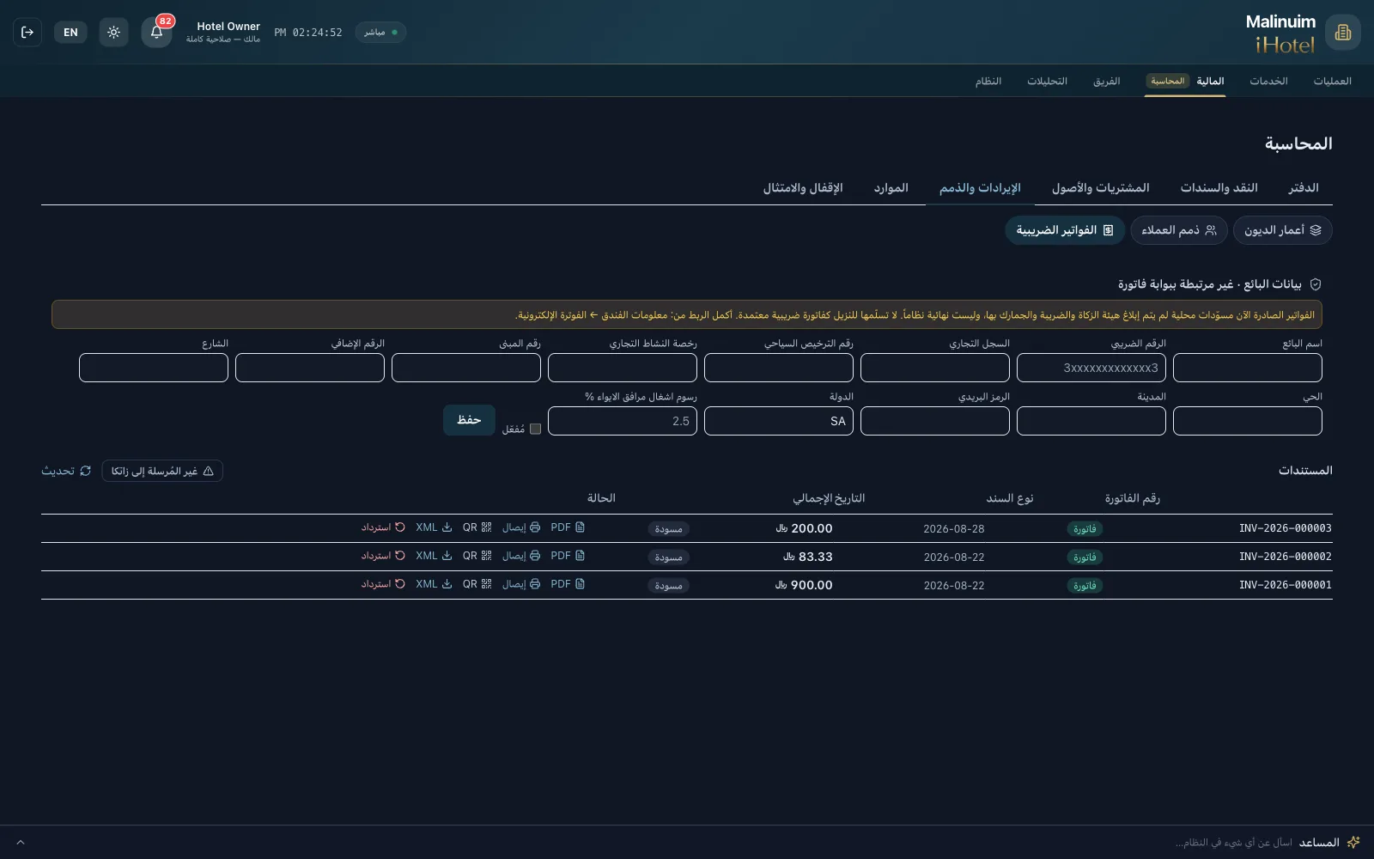Filter by غير المُرسلة إلى زاتكا
The height and width of the screenshot is (859, 1374).
pyautogui.click(x=162, y=471)
